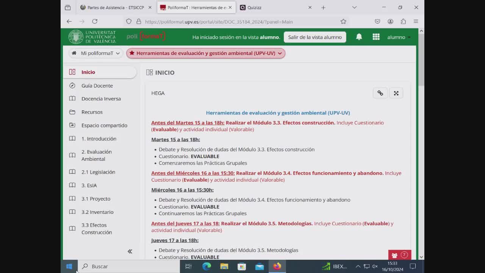This screenshot has height=273, width=485.
Task: Bookmark this page with the star icon
Action: click(343, 22)
